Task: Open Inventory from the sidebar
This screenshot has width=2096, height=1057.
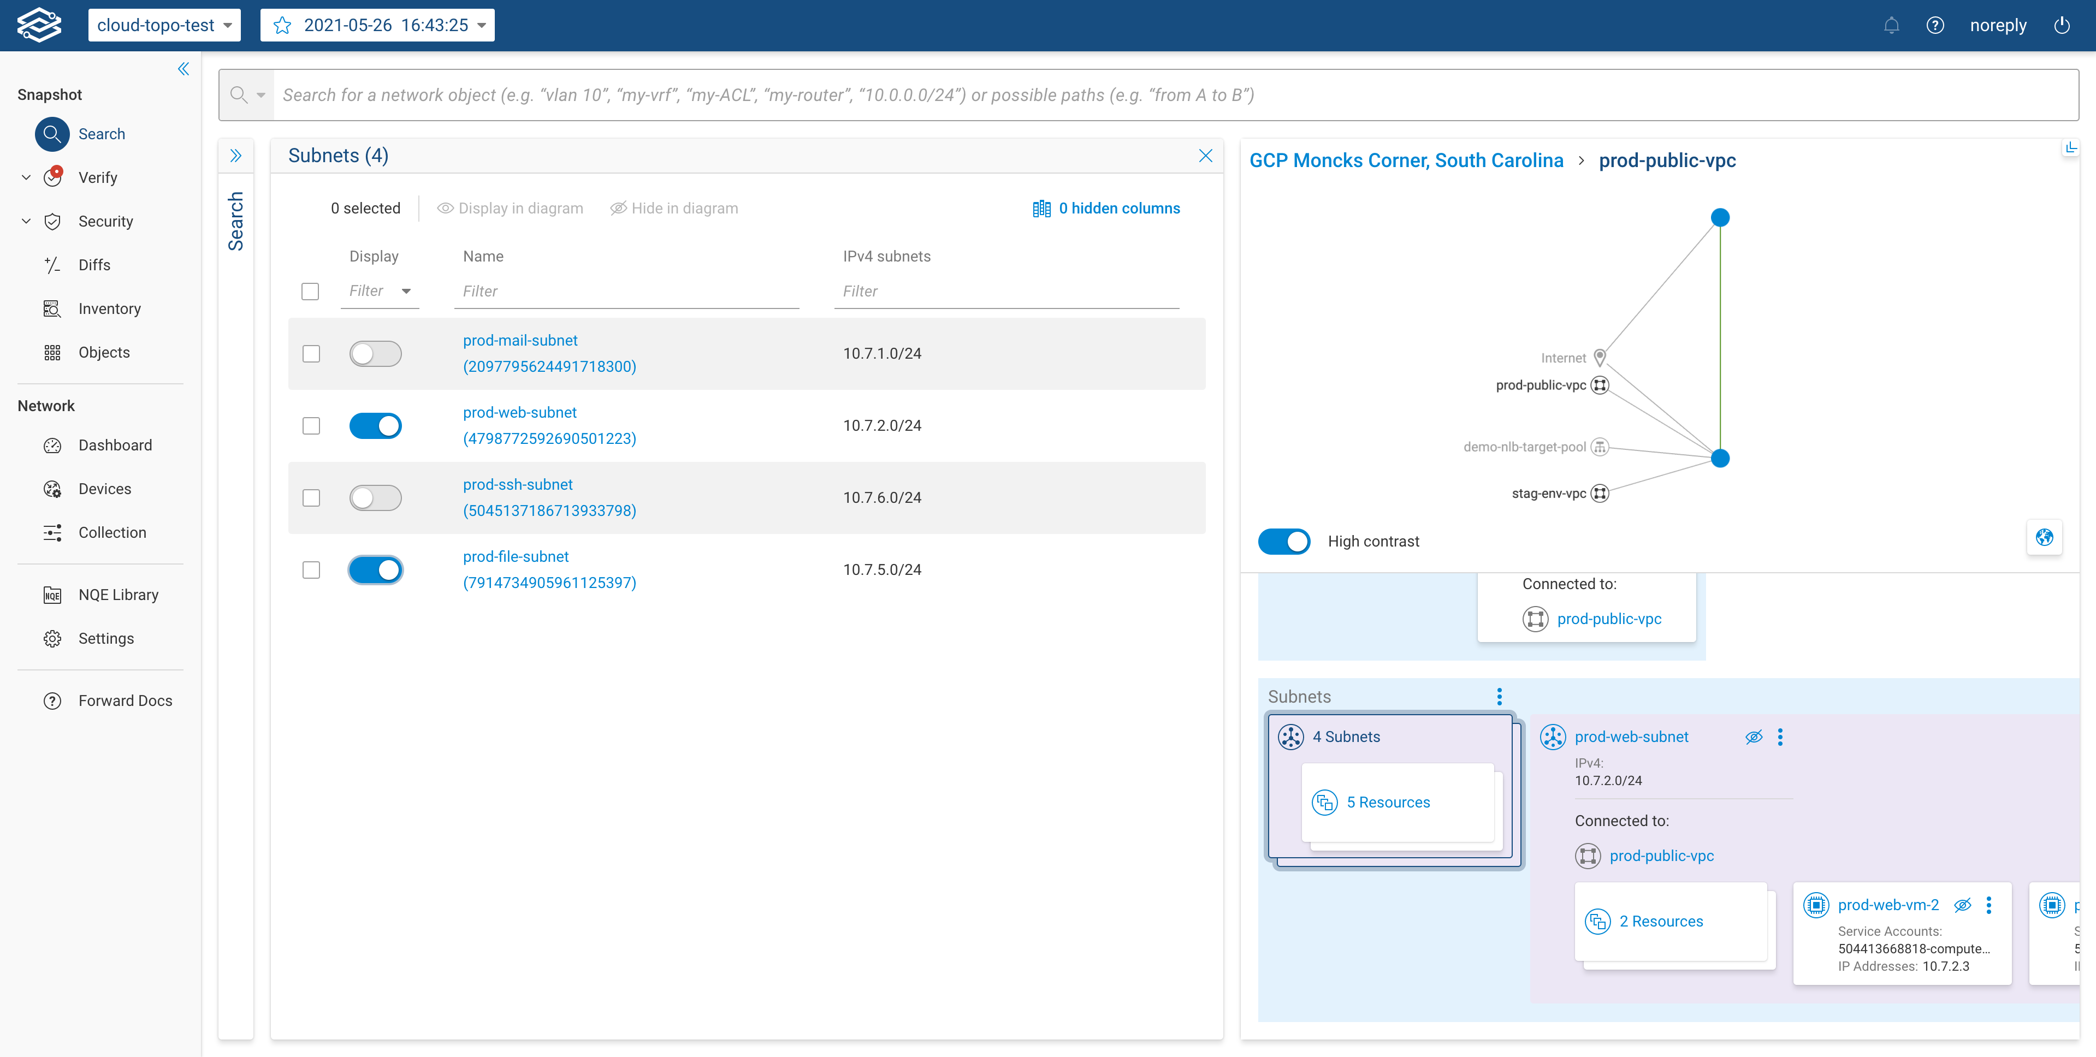Action: [x=110, y=308]
